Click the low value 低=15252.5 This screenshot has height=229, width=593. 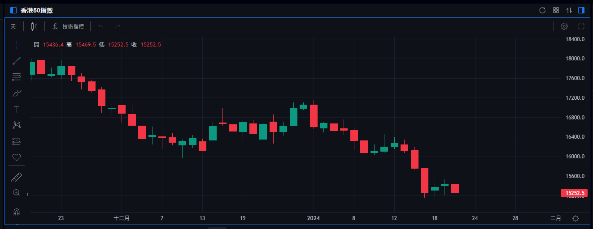(x=114, y=44)
